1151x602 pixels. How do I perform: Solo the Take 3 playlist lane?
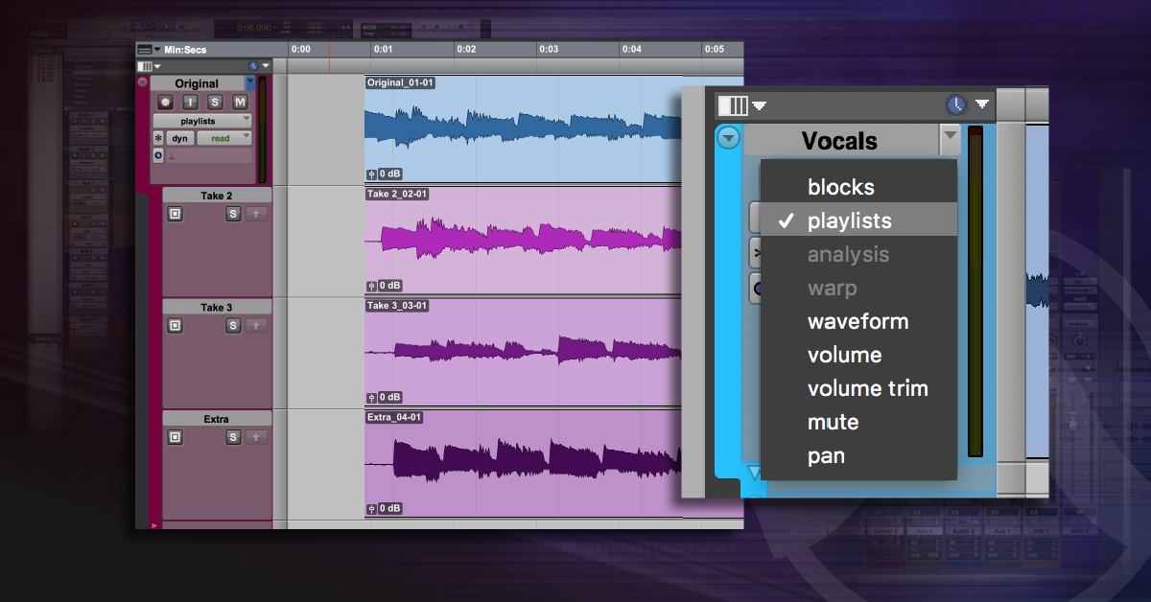click(233, 326)
